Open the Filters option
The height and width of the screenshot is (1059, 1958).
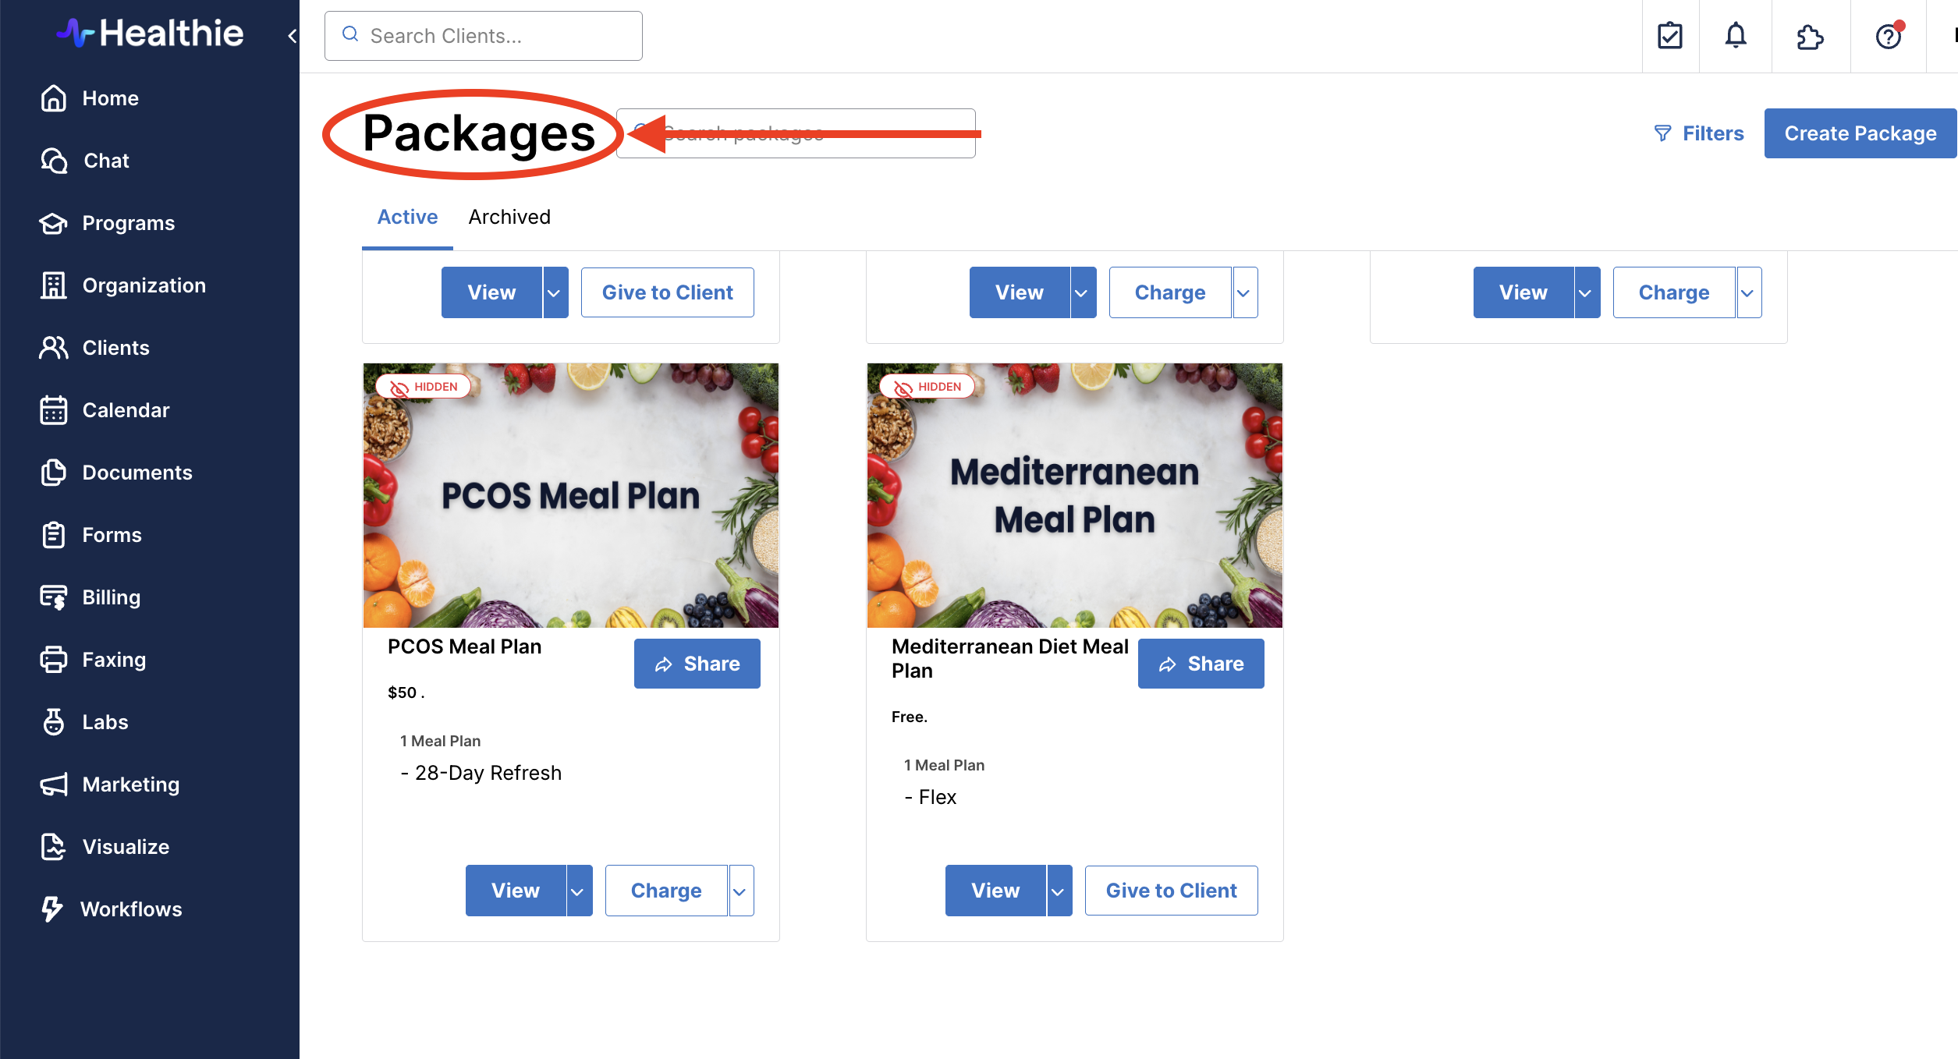click(1699, 133)
